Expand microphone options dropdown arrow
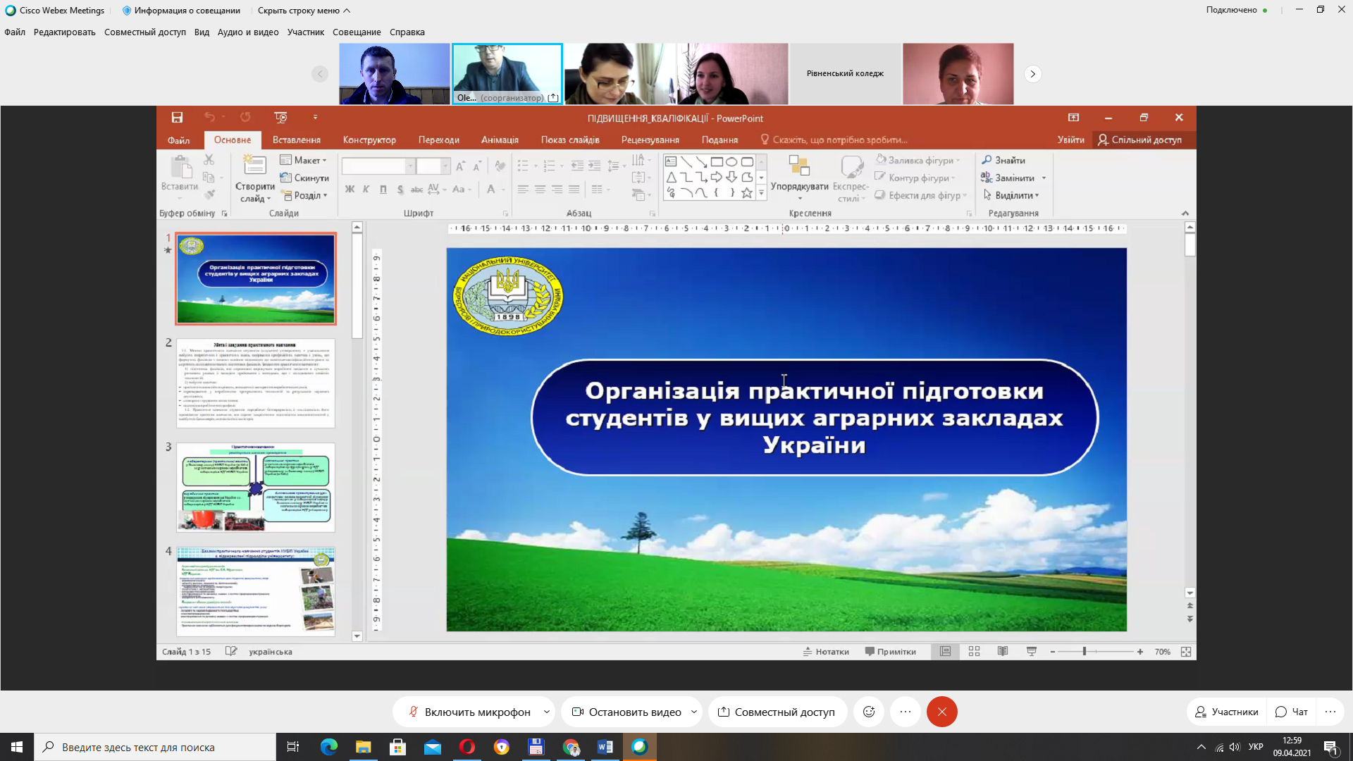Screen dimensions: 1353x761 (x=547, y=712)
